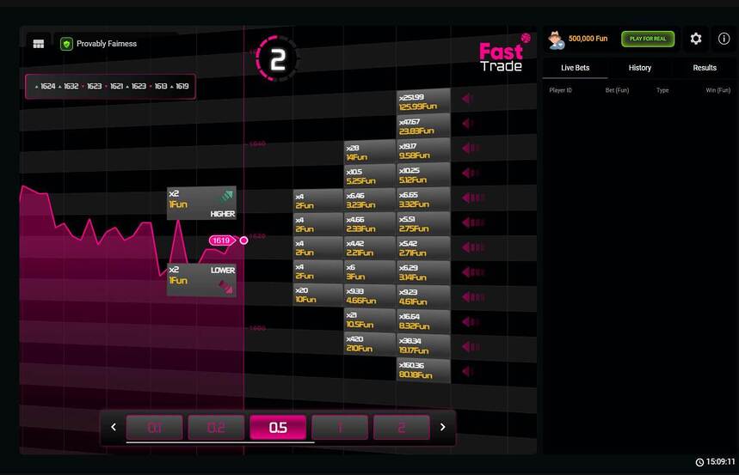
Task: Click row arrow beside x6.29 cell
Action: tap(473, 272)
